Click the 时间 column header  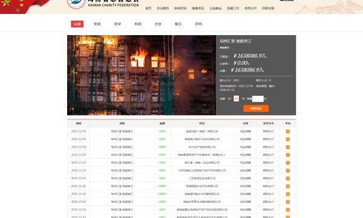[79, 124]
